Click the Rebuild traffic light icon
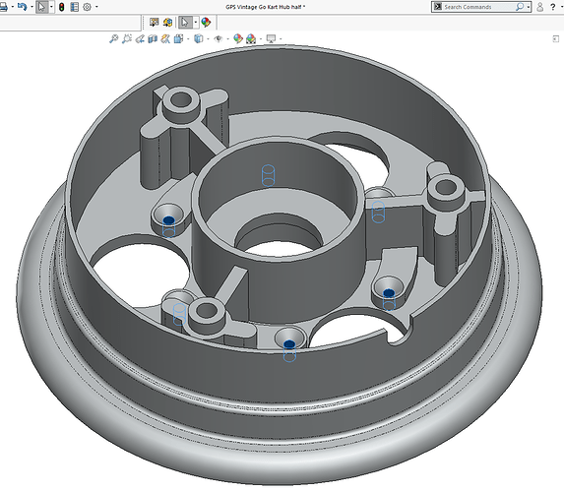The width and height of the screenshot is (564, 492). coord(61,7)
